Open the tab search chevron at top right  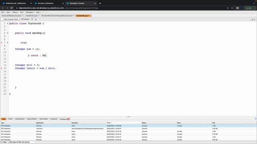click(254, 3)
